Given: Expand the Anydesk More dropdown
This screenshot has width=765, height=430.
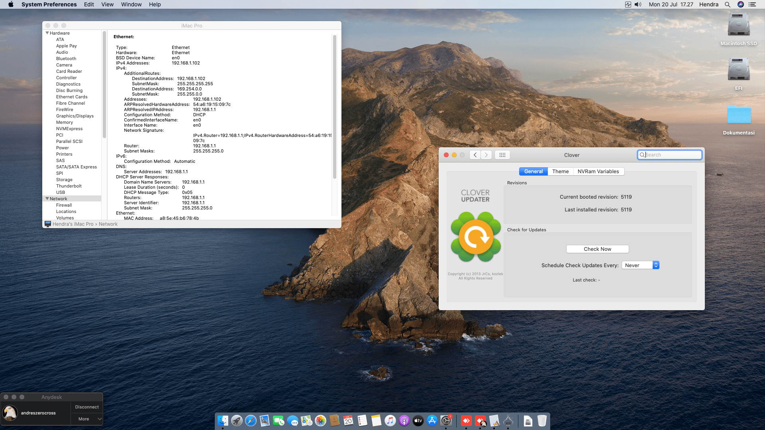Looking at the screenshot, I should click(87, 419).
